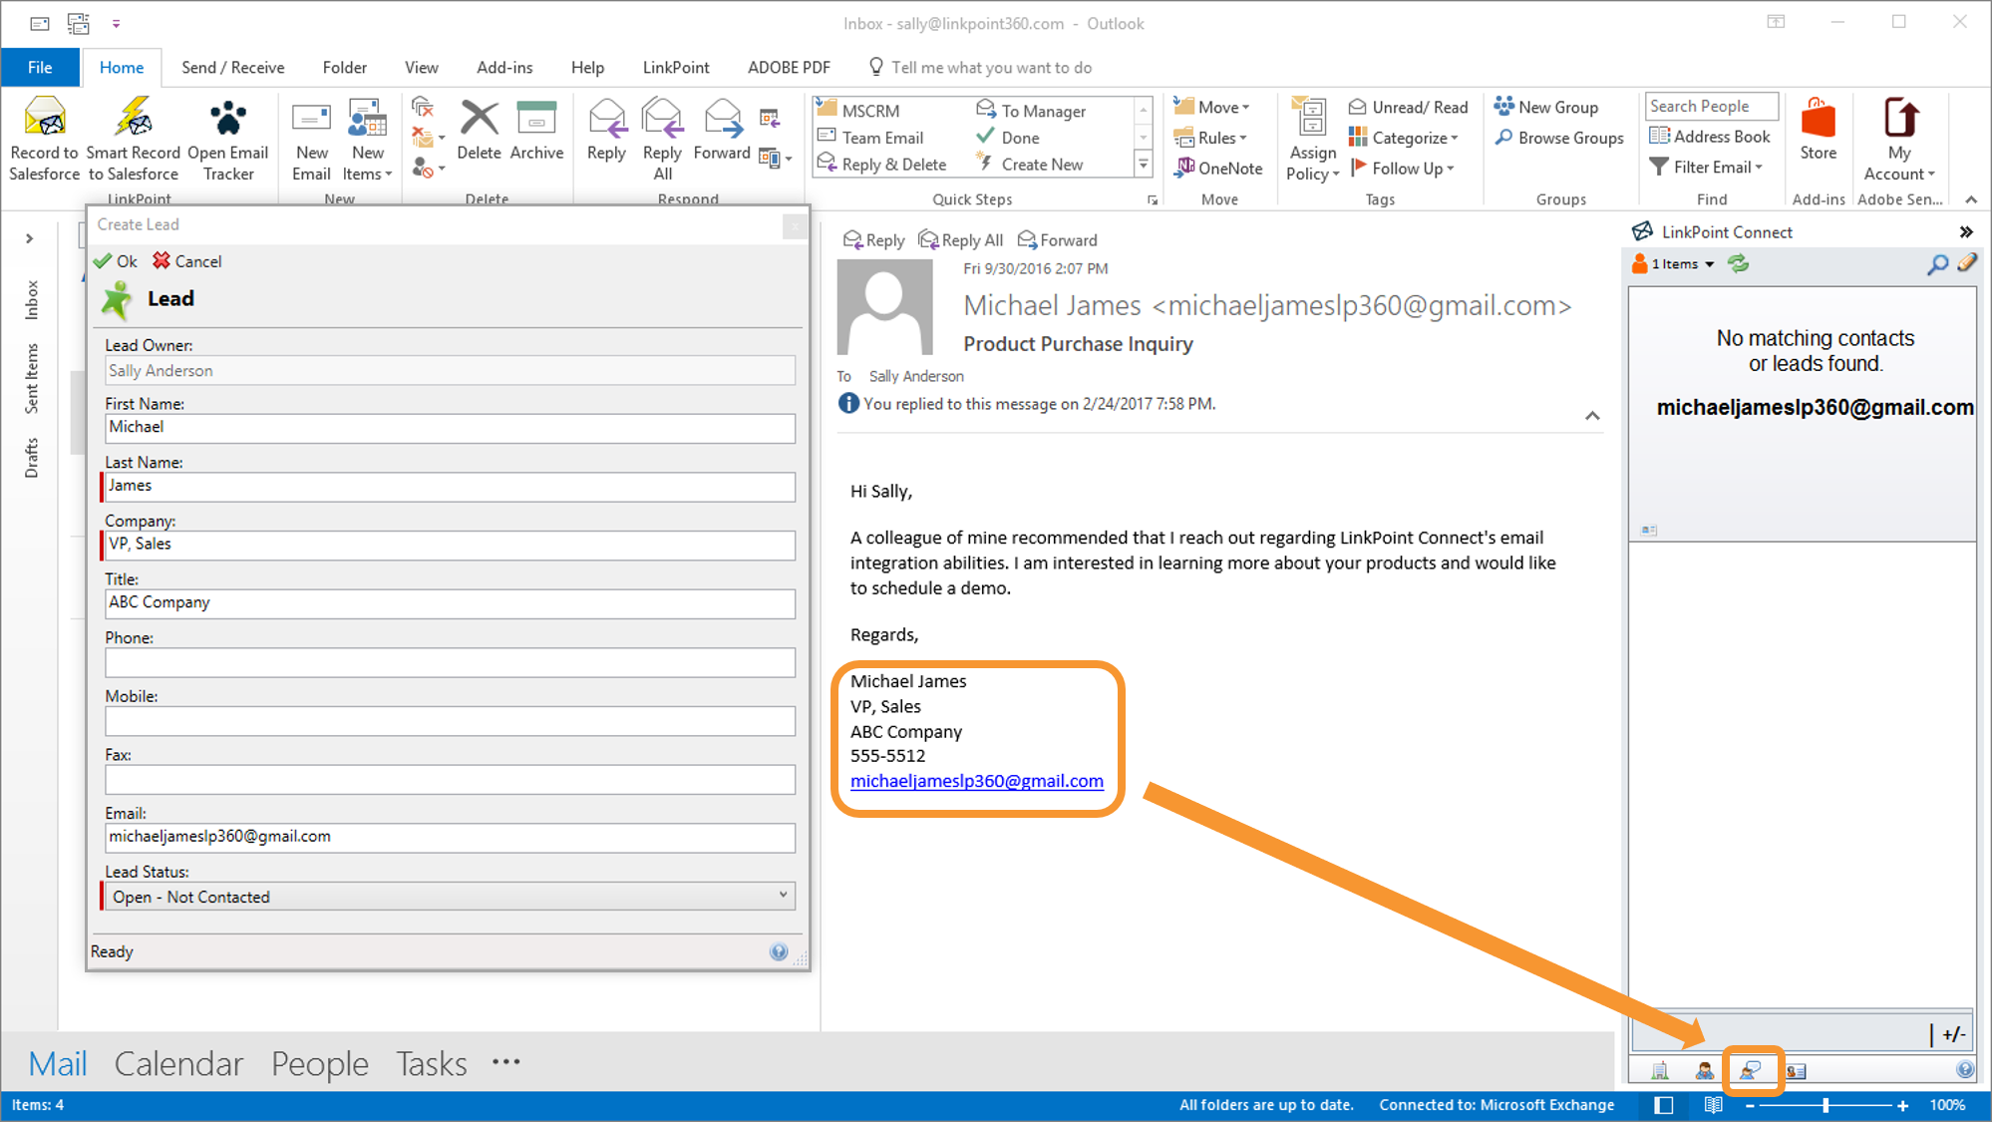Switch to Normal view in status bar

[1663, 1105]
